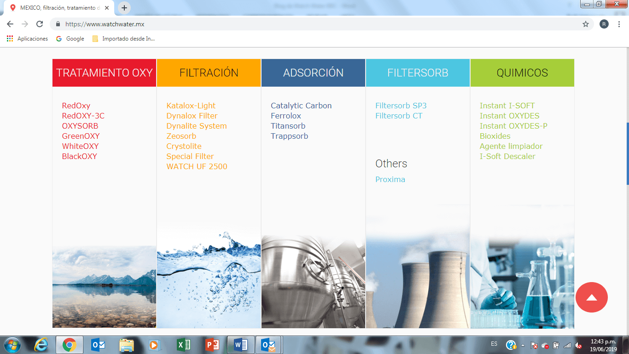629x354 pixels.
Task: Go back to the previous page
Action: (x=10, y=24)
